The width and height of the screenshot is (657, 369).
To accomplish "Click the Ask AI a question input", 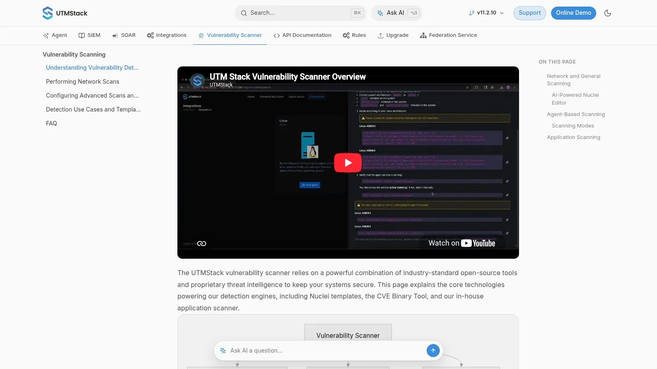I will [326, 351].
